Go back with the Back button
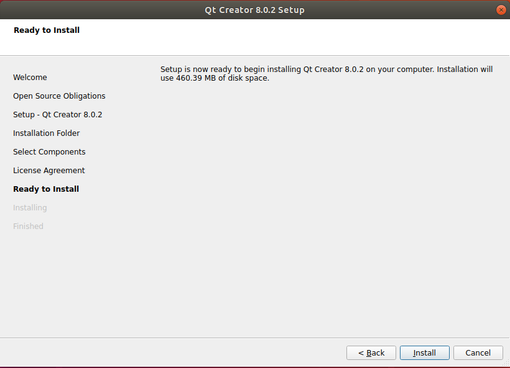Viewport: 510px width, 368px height. tap(371, 352)
